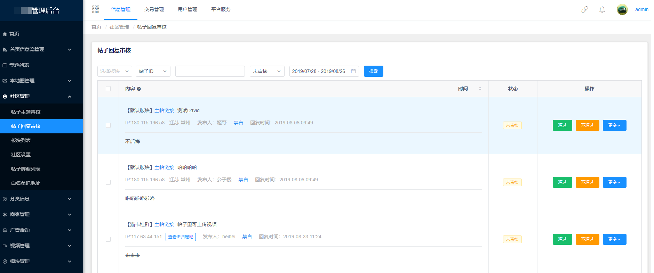Viewport: 654px width, 273px height.
Task: Go to 社区管理 breadcrumb
Action: tap(119, 27)
